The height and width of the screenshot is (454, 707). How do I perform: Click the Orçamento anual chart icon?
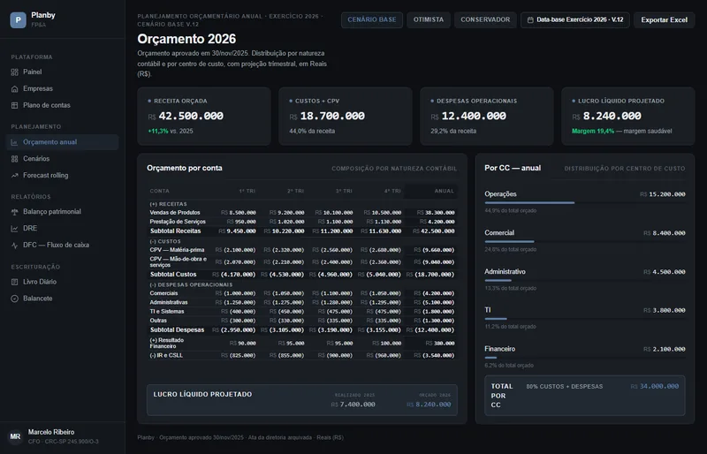click(x=14, y=142)
